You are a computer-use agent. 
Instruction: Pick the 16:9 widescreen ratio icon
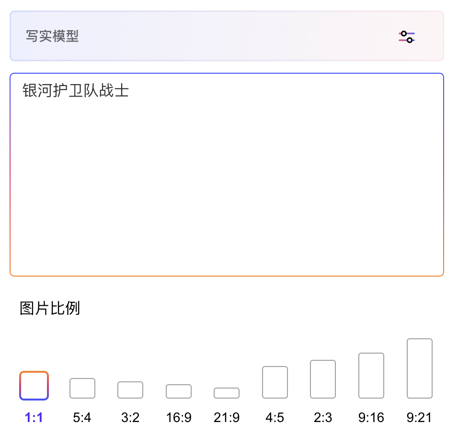click(x=179, y=391)
